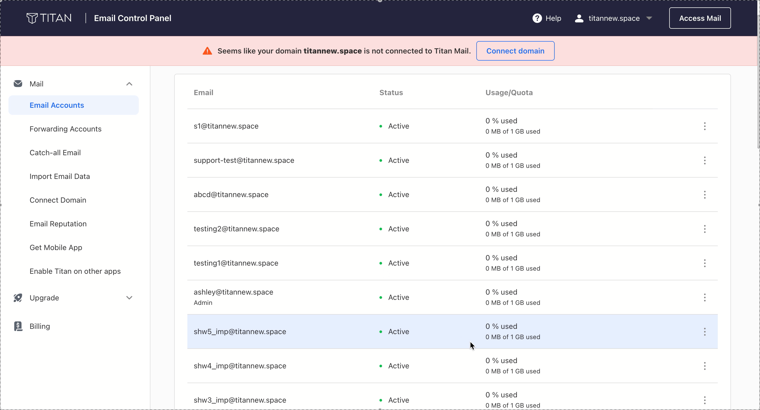Click the Billing invoice icon
Image resolution: width=760 pixels, height=410 pixels.
(x=18, y=326)
